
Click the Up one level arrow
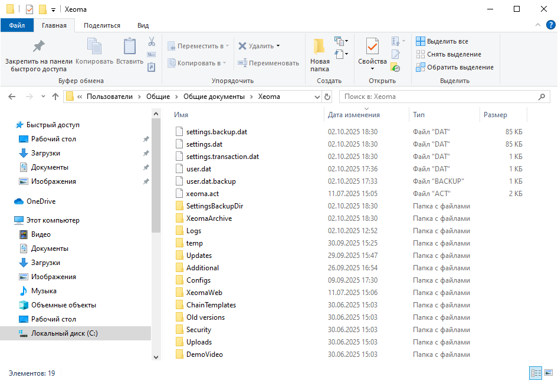pos(55,97)
